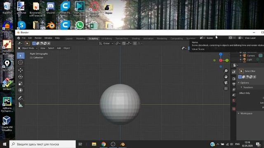Set selection mode to new in header
264x148 pixels.
click(34, 43)
